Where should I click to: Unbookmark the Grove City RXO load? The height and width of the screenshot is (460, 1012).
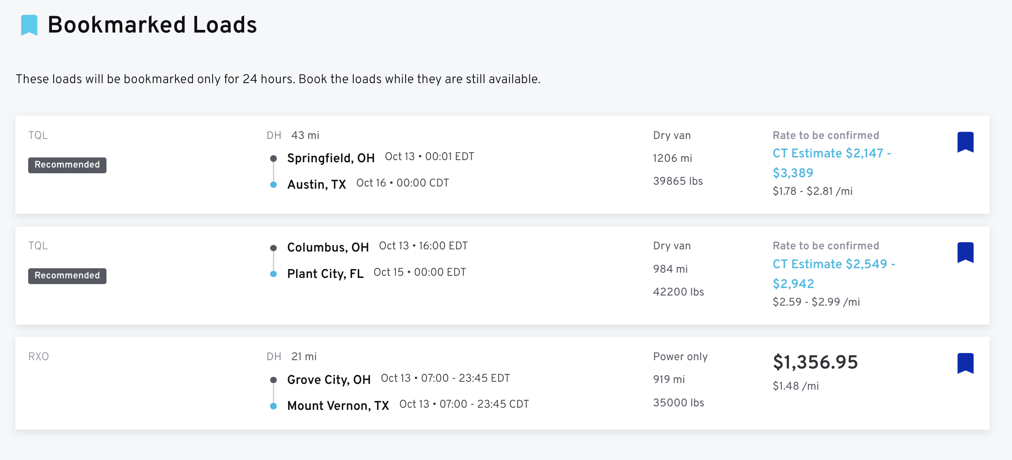coord(965,363)
